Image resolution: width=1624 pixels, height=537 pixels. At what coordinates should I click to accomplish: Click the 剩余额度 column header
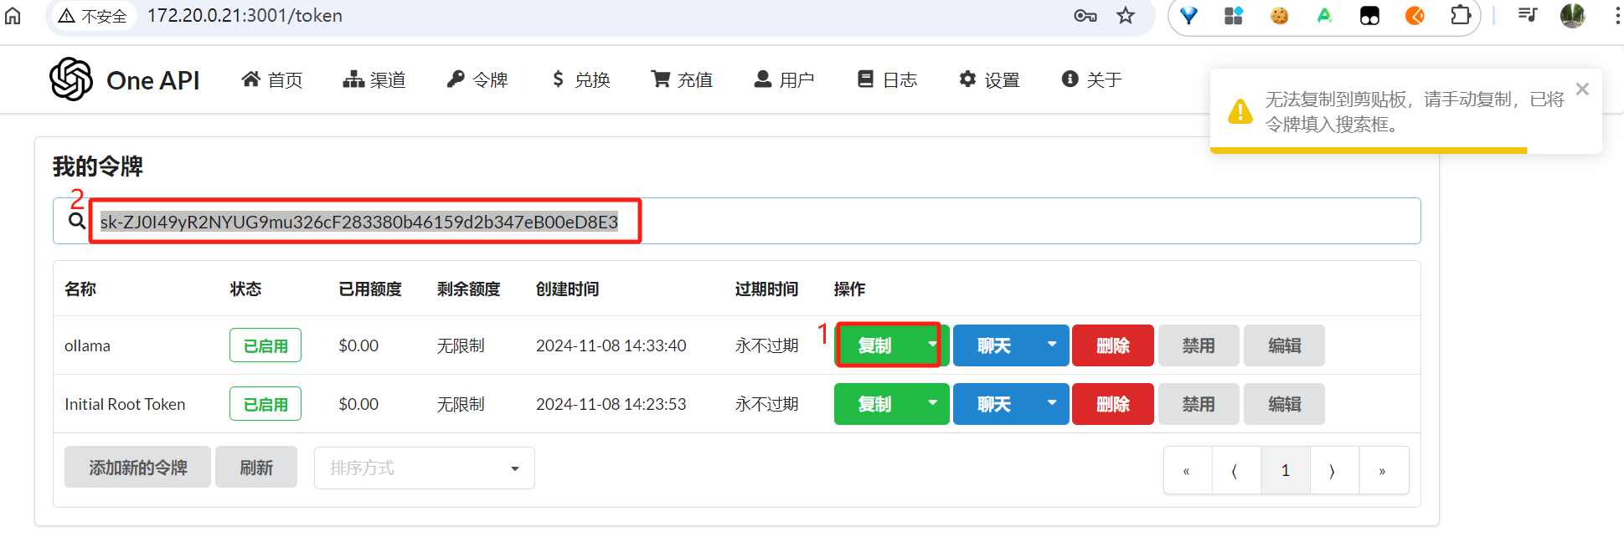(469, 289)
